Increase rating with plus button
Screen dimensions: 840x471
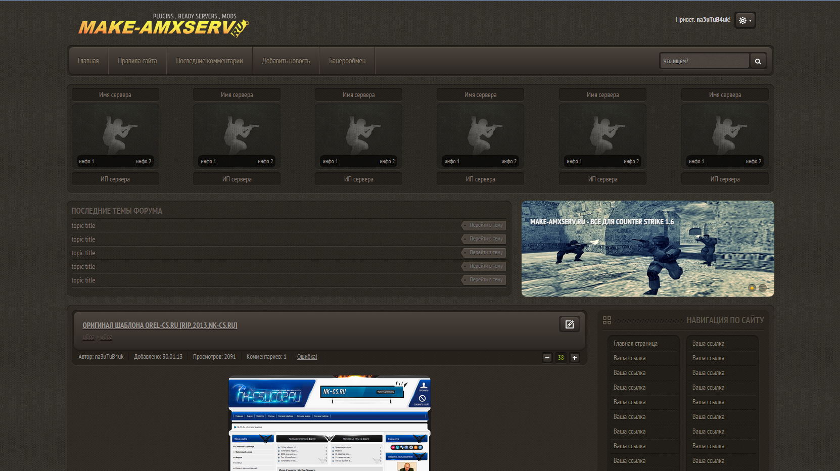click(x=575, y=358)
